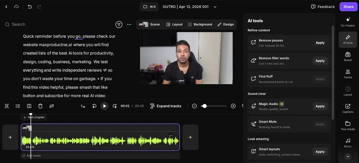Apply the Remove pauses tool

(x=320, y=43)
